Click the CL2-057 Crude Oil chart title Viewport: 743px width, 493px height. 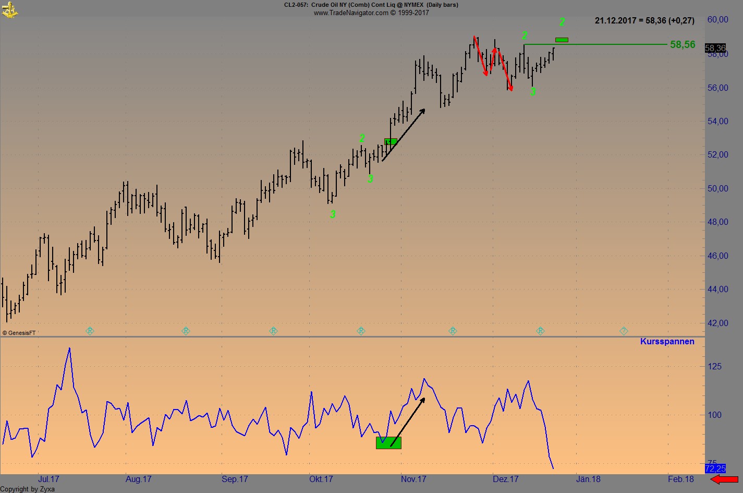click(x=371, y=5)
